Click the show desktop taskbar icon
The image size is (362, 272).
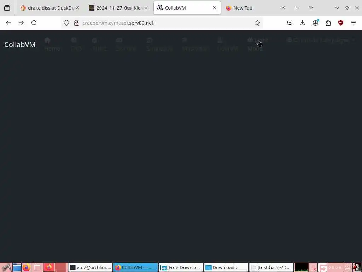[37, 268]
